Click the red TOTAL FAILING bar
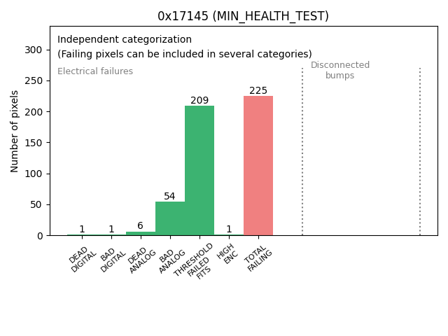The image size is (448, 336). [258, 166]
